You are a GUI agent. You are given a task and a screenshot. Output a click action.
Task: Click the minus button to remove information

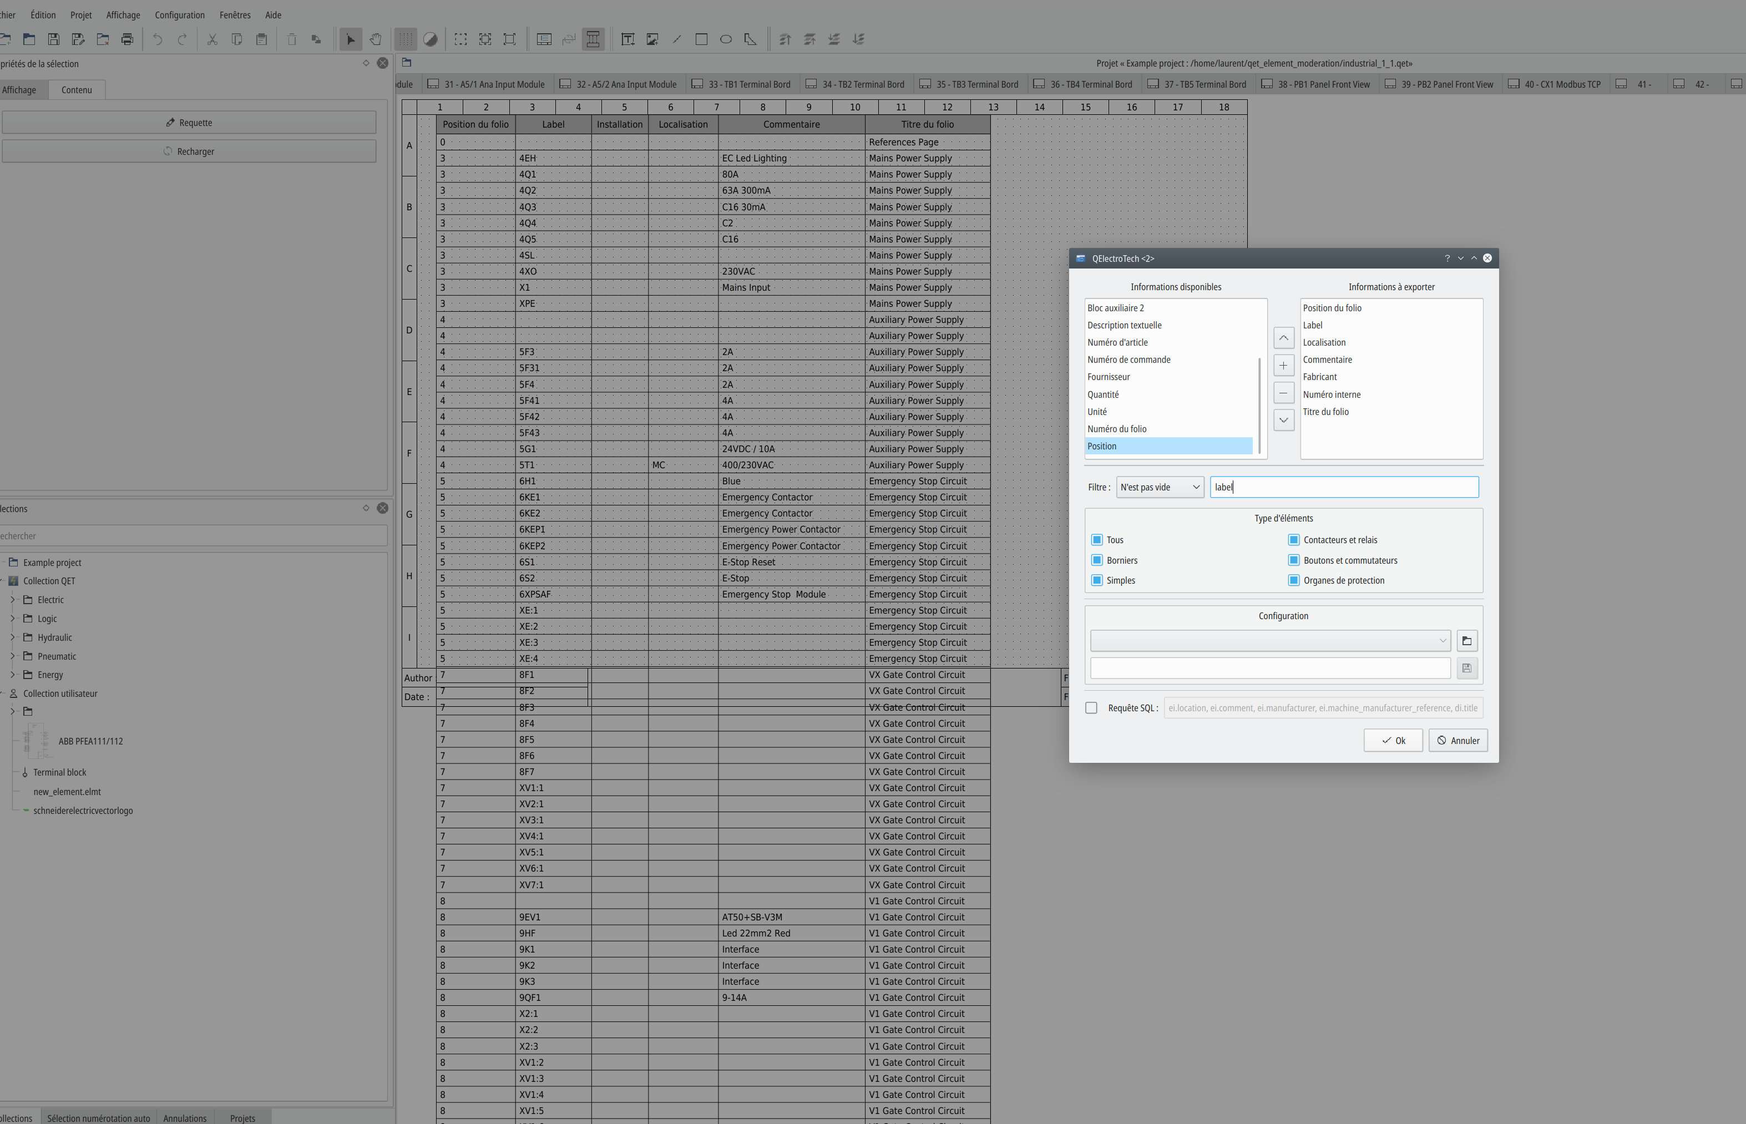1283,393
